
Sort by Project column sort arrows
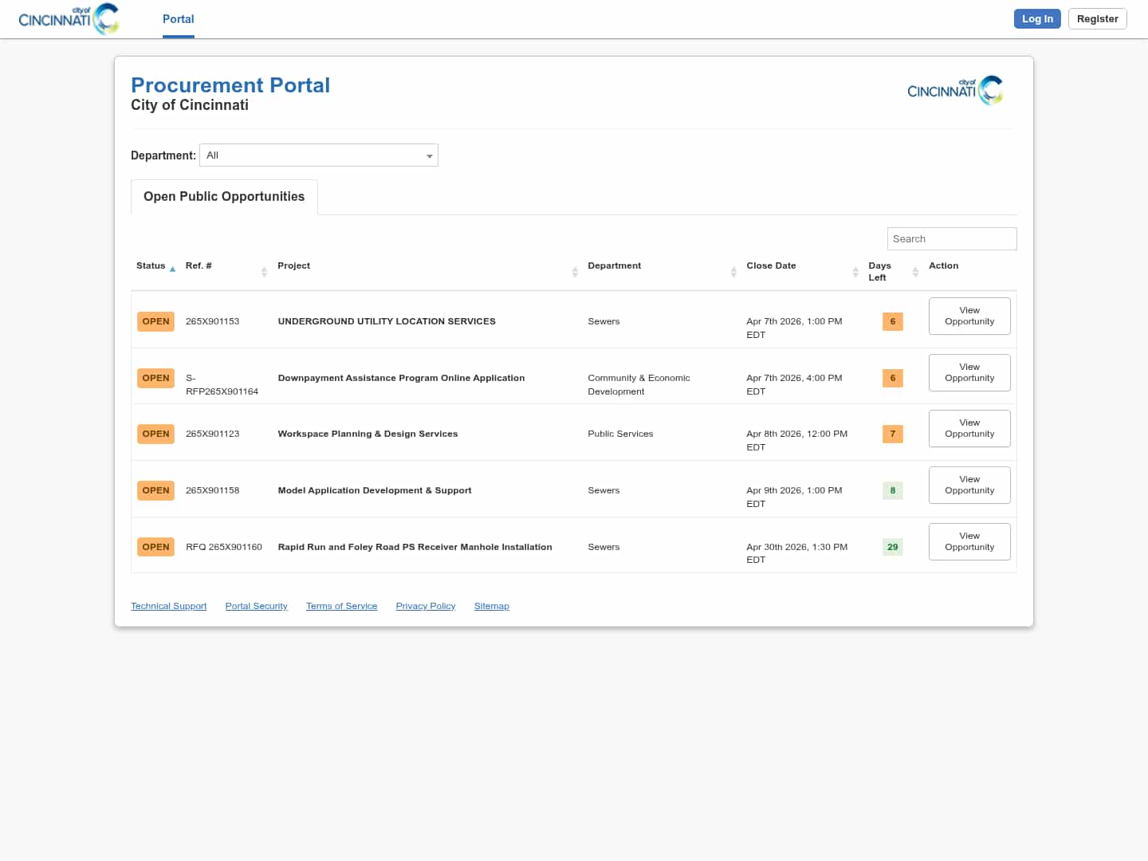pyautogui.click(x=575, y=272)
